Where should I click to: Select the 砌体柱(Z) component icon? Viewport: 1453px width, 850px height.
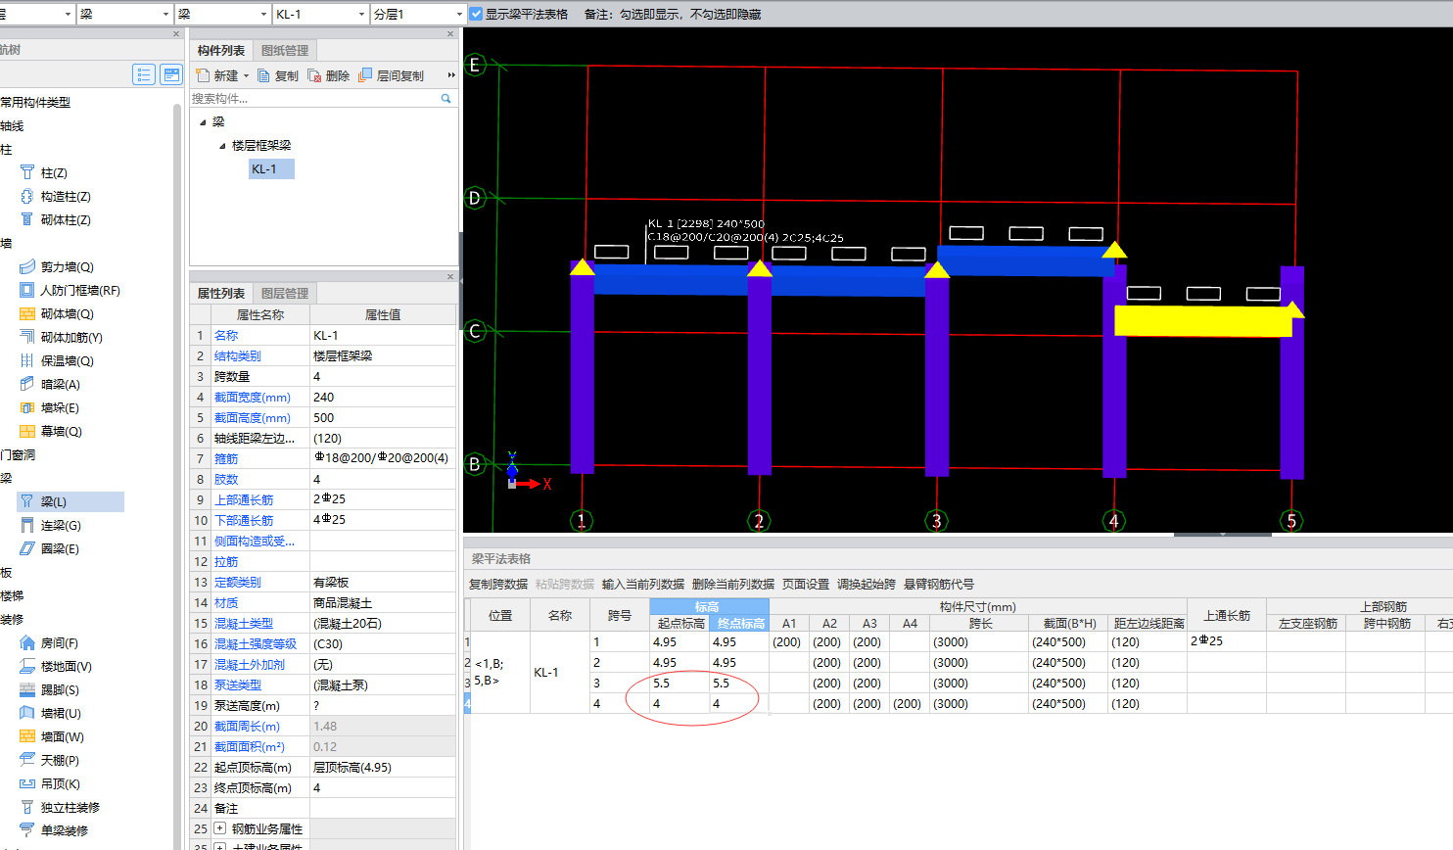27,219
